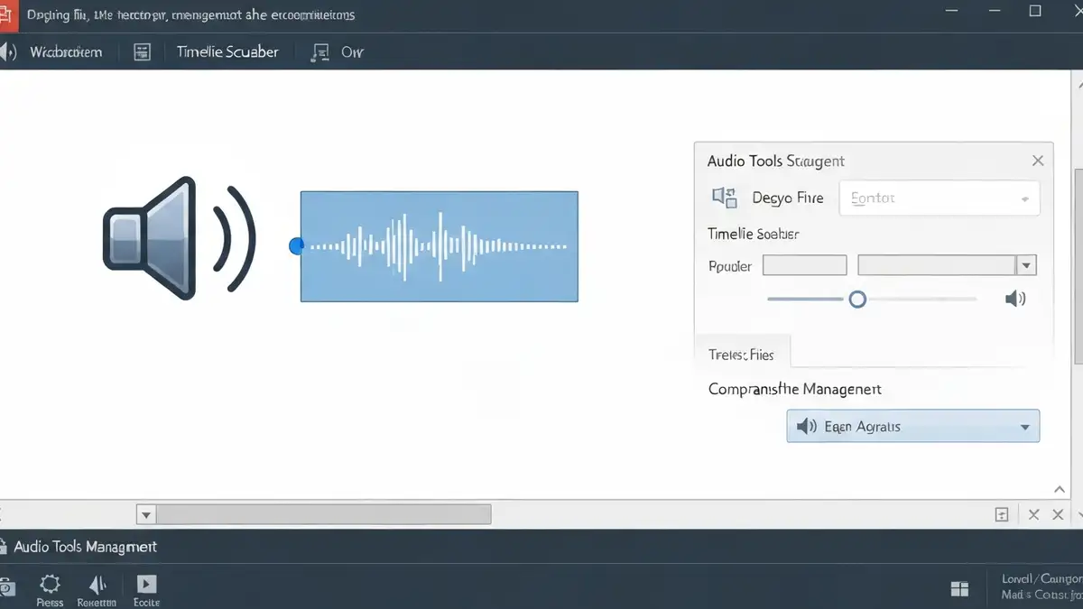
Task: Click the speaker icon beside Wicabrcitem
Action: [6, 52]
